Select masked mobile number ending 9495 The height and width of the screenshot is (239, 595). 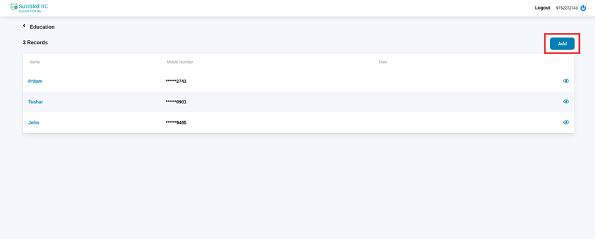(176, 122)
